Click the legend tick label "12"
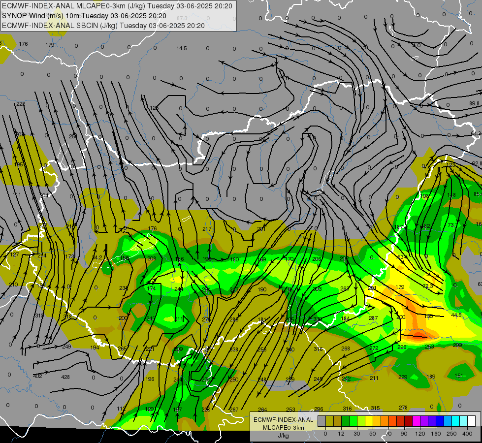Screen dimensions: 482x443 tap(341, 434)
